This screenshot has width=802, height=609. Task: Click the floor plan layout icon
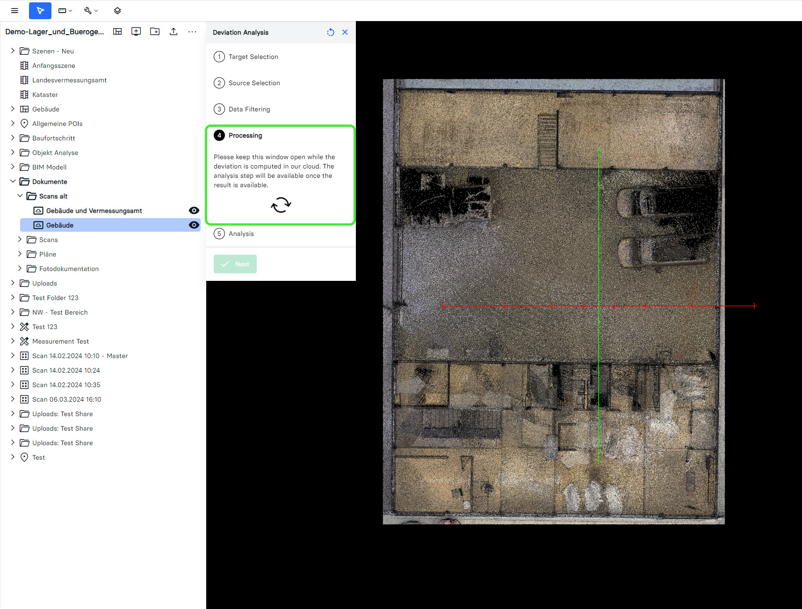click(117, 31)
